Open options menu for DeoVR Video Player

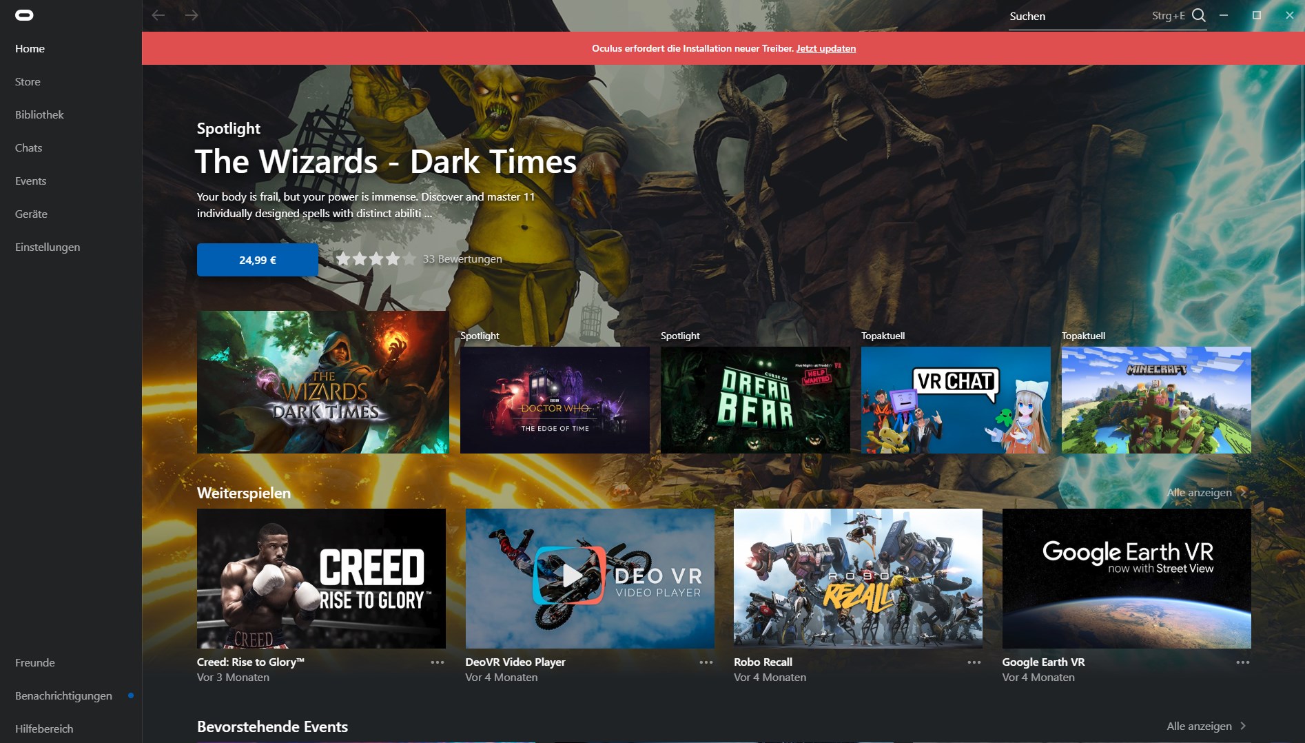click(x=706, y=662)
